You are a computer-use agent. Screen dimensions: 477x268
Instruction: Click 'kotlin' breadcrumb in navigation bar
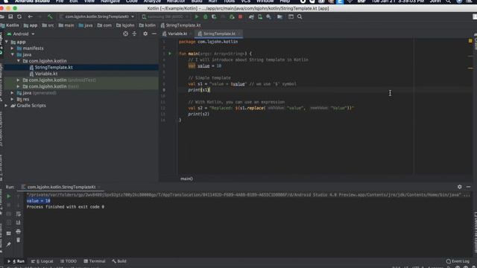point(148,25)
